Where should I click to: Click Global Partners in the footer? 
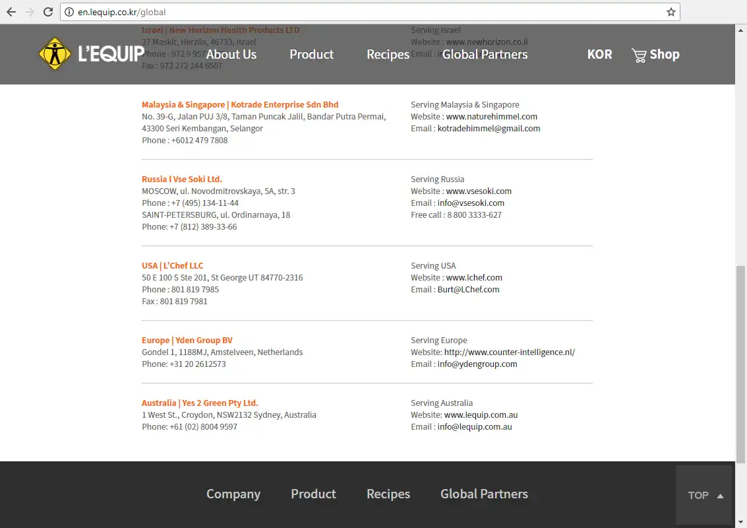tap(484, 494)
